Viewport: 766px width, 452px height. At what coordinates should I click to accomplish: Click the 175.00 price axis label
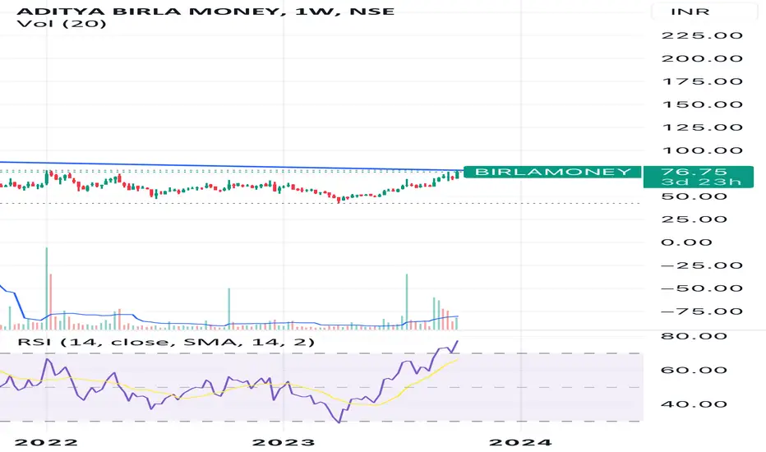[702, 81]
